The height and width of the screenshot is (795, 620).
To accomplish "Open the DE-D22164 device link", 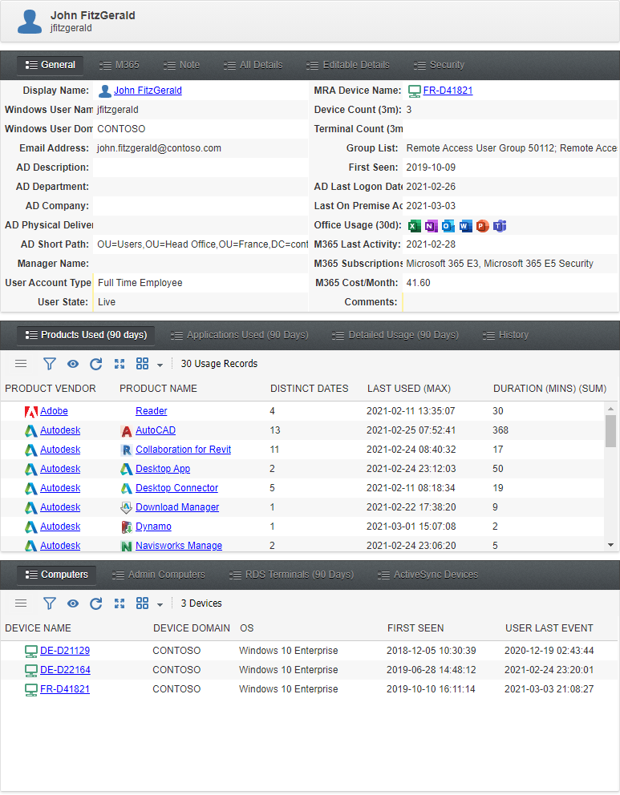I will pos(65,670).
